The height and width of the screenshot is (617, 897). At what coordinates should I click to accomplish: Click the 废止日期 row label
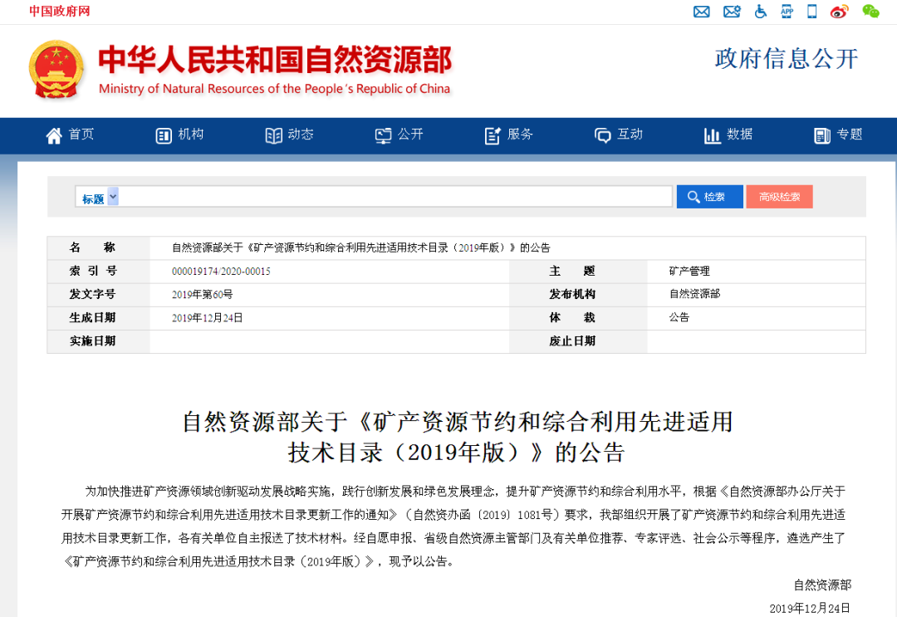(572, 341)
